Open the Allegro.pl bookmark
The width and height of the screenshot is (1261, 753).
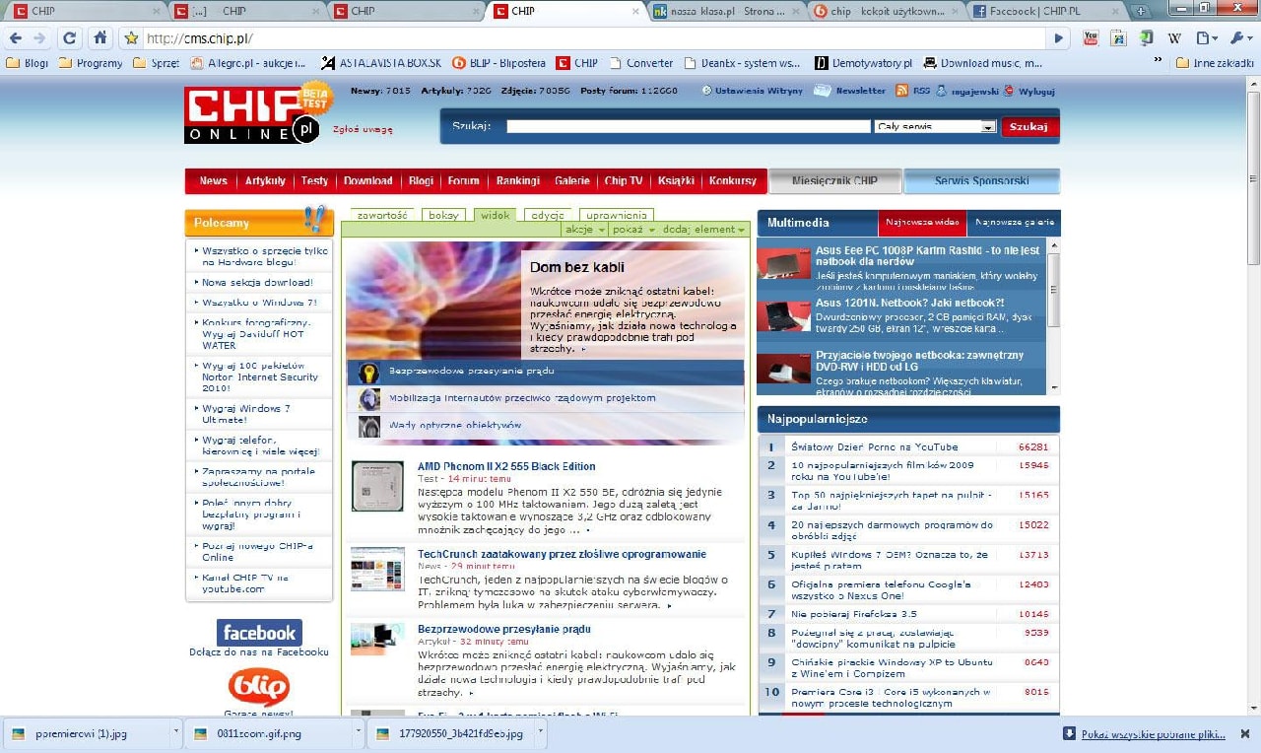(x=248, y=63)
